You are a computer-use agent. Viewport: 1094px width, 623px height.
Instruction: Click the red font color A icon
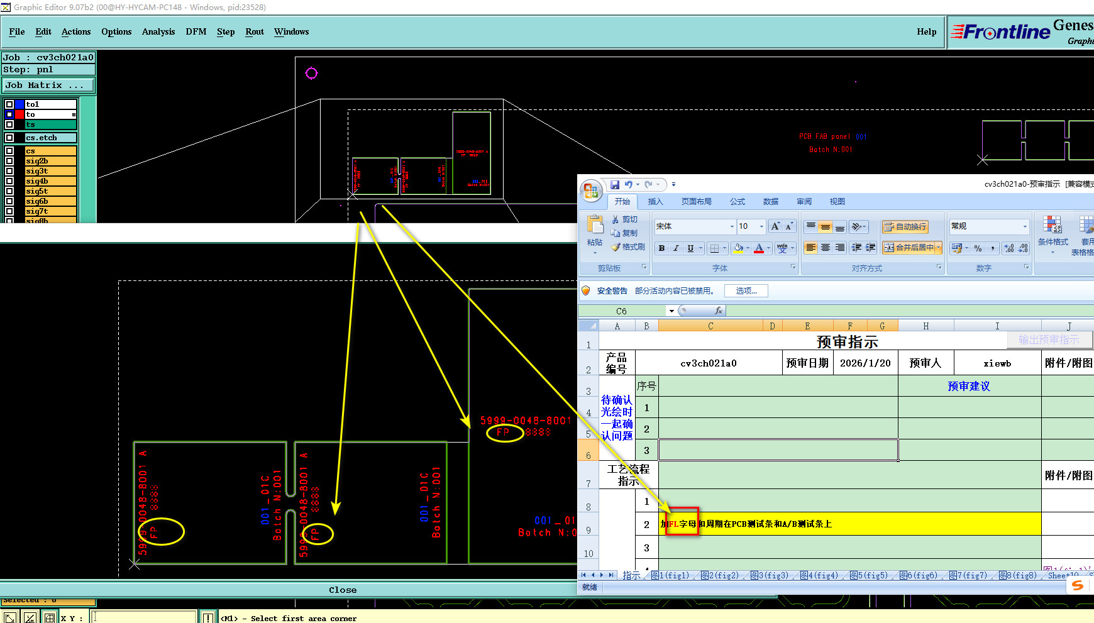pyautogui.click(x=759, y=248)
